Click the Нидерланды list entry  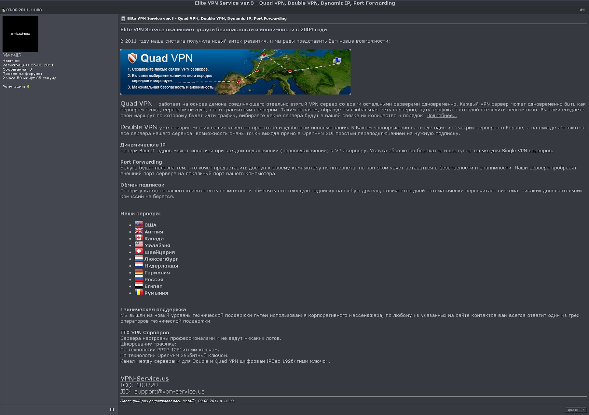[161, 266]
